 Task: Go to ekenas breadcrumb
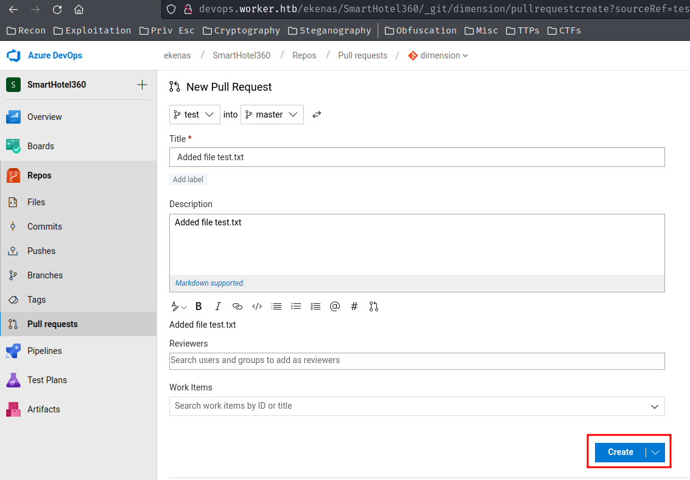pos(177,55)
